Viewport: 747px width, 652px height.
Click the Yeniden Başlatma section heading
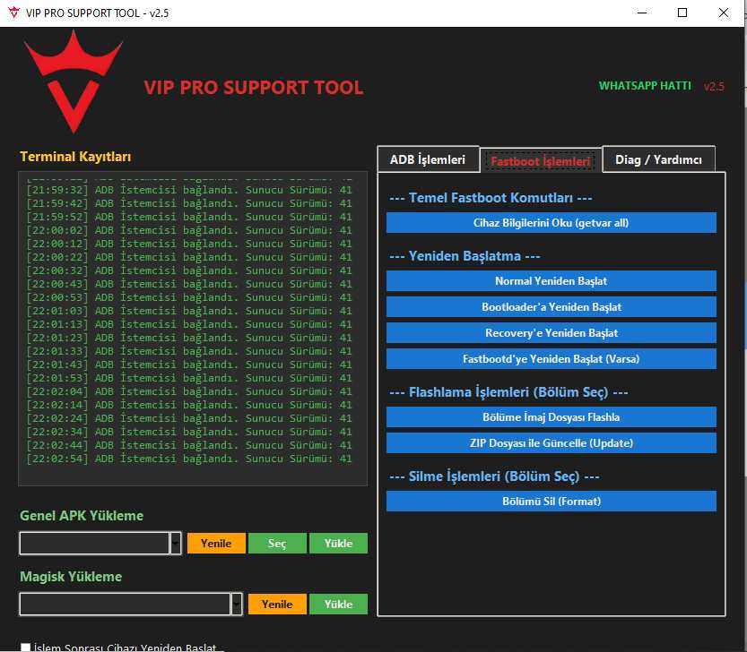(x=465, y=256)
